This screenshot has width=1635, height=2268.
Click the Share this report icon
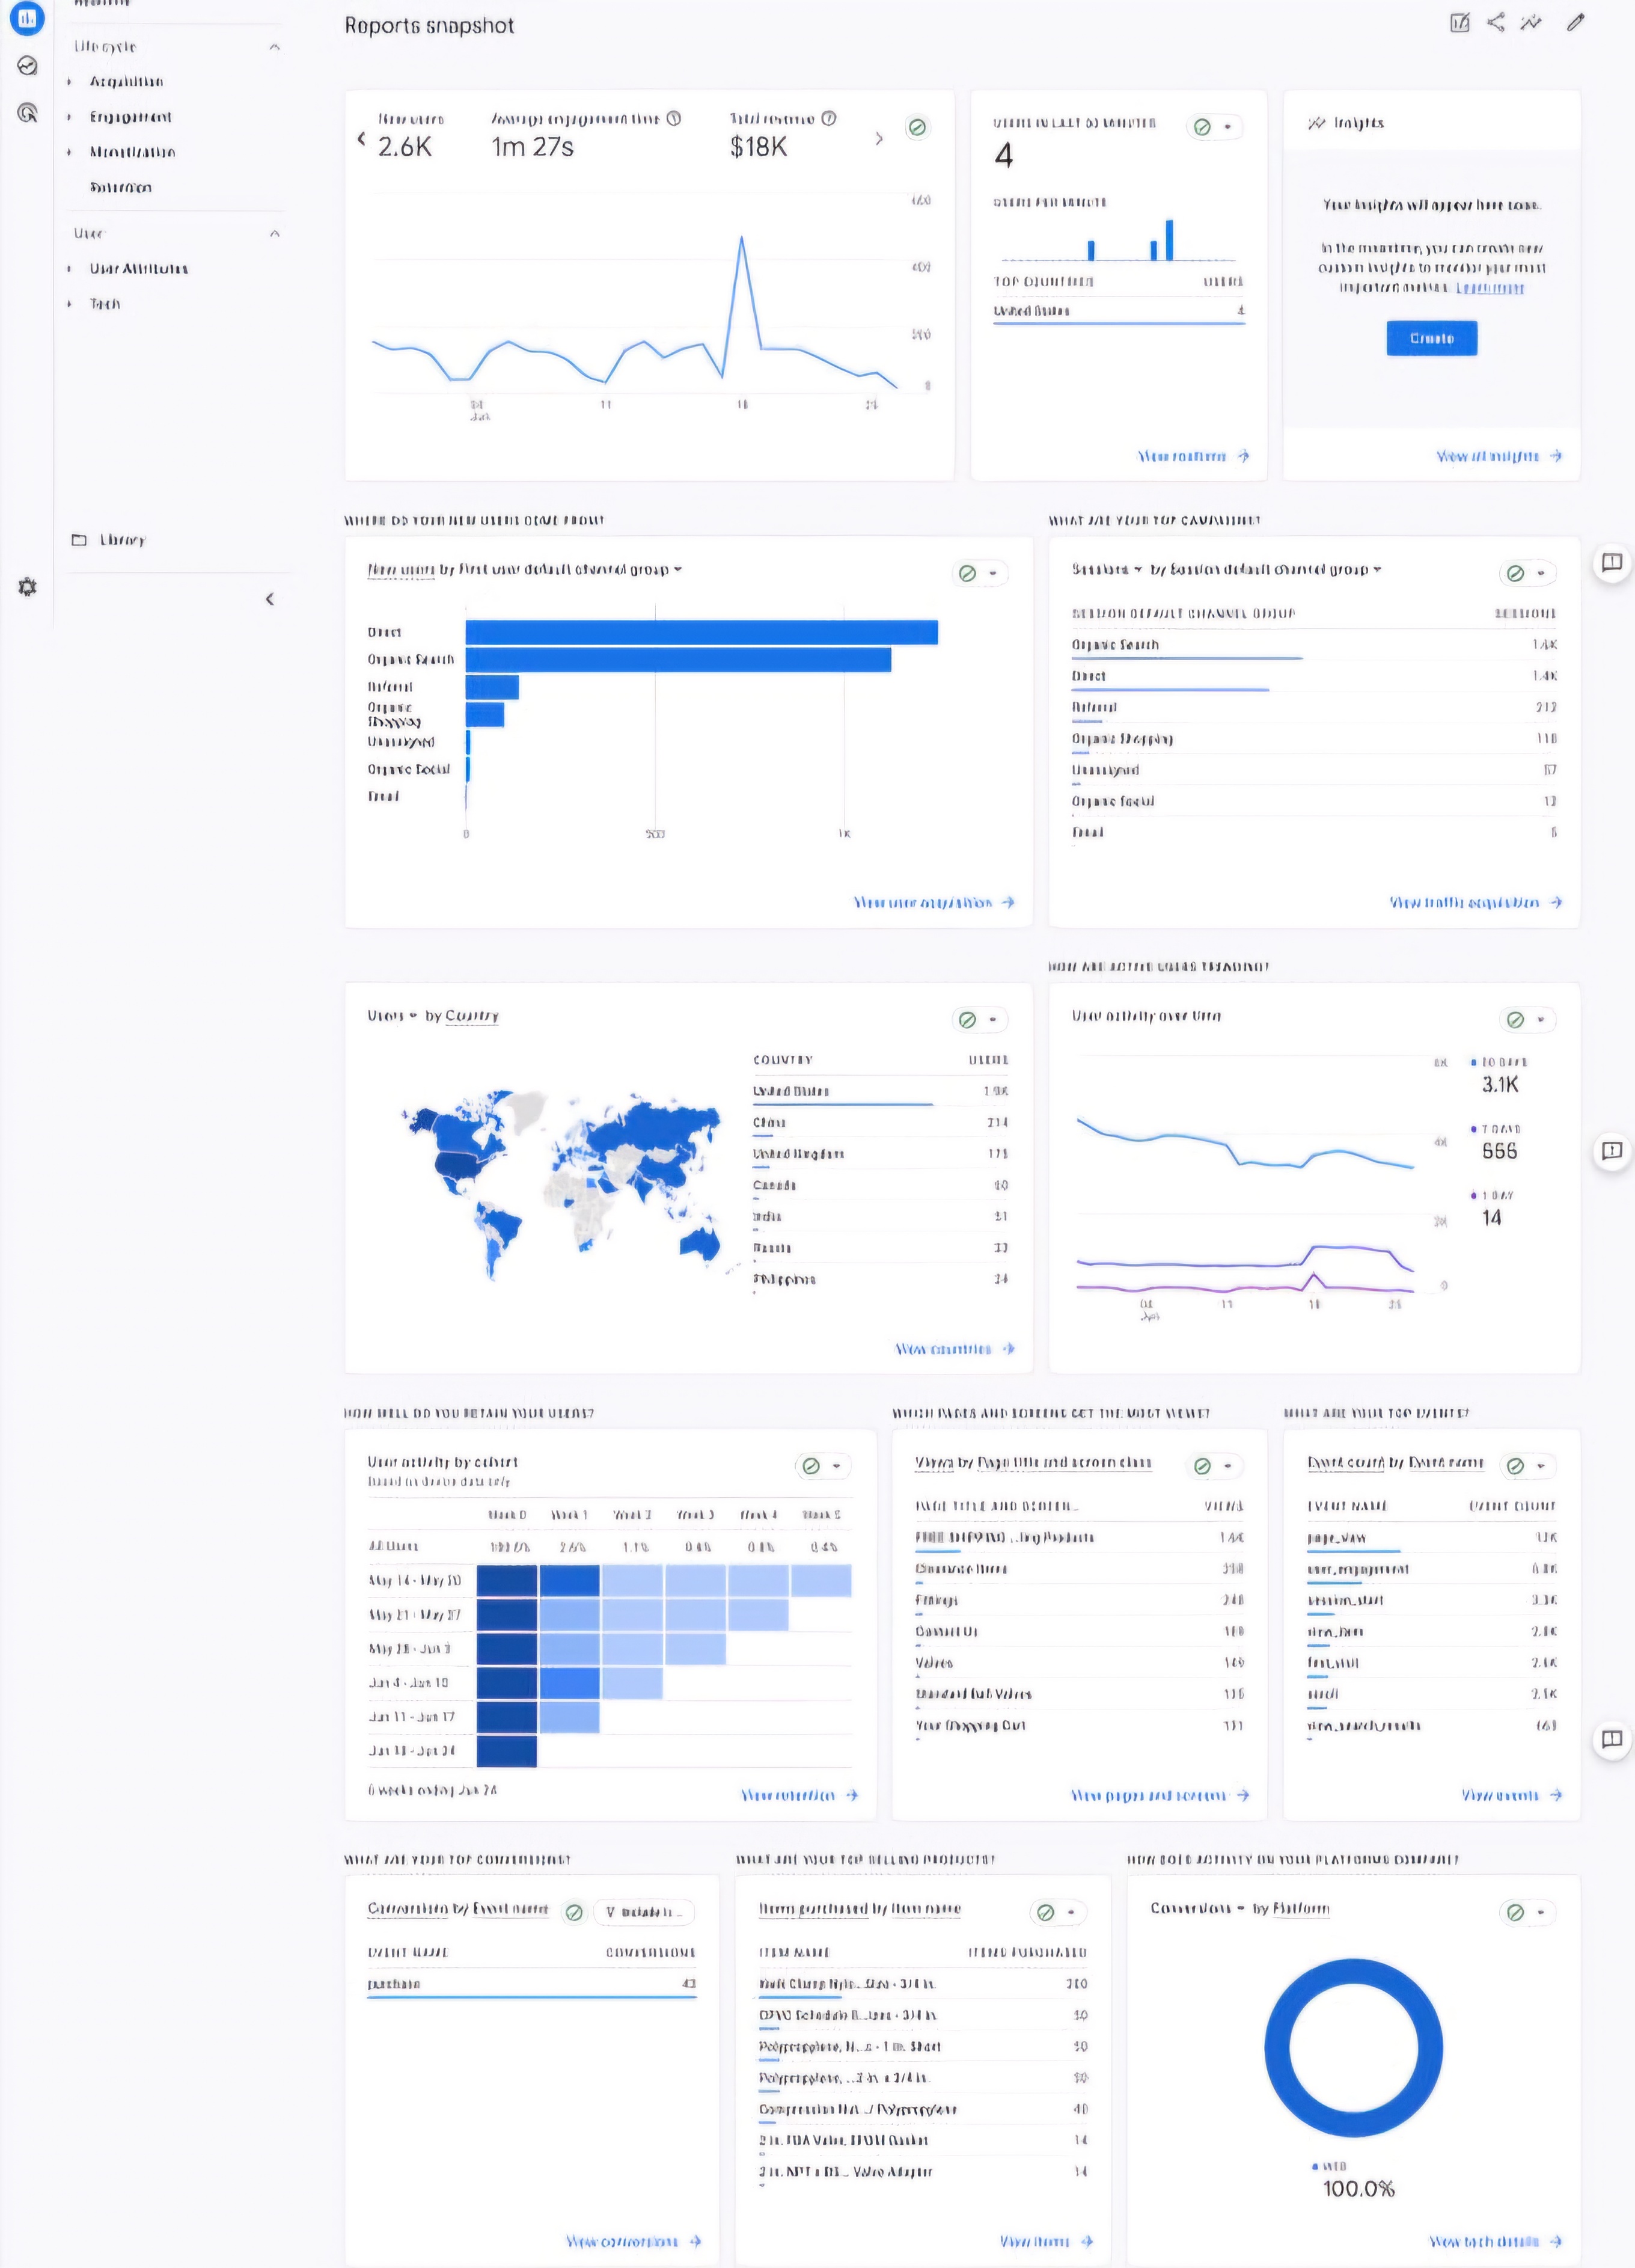1495,22
